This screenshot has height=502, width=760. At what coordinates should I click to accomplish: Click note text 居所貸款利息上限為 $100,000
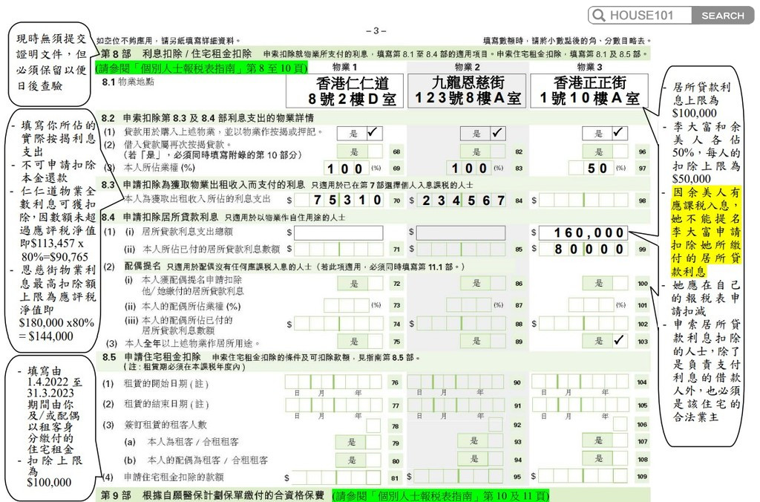[x=702, y=100]
